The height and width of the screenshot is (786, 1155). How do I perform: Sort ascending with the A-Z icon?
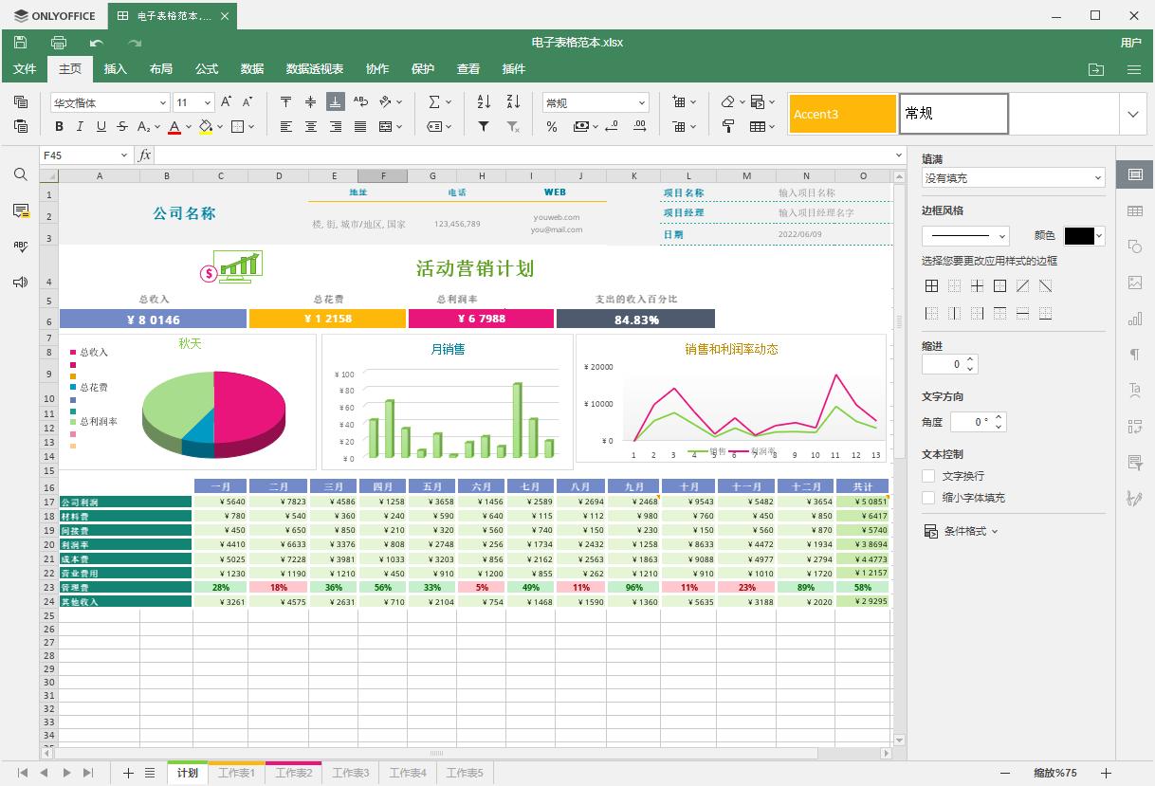(484, 102)
